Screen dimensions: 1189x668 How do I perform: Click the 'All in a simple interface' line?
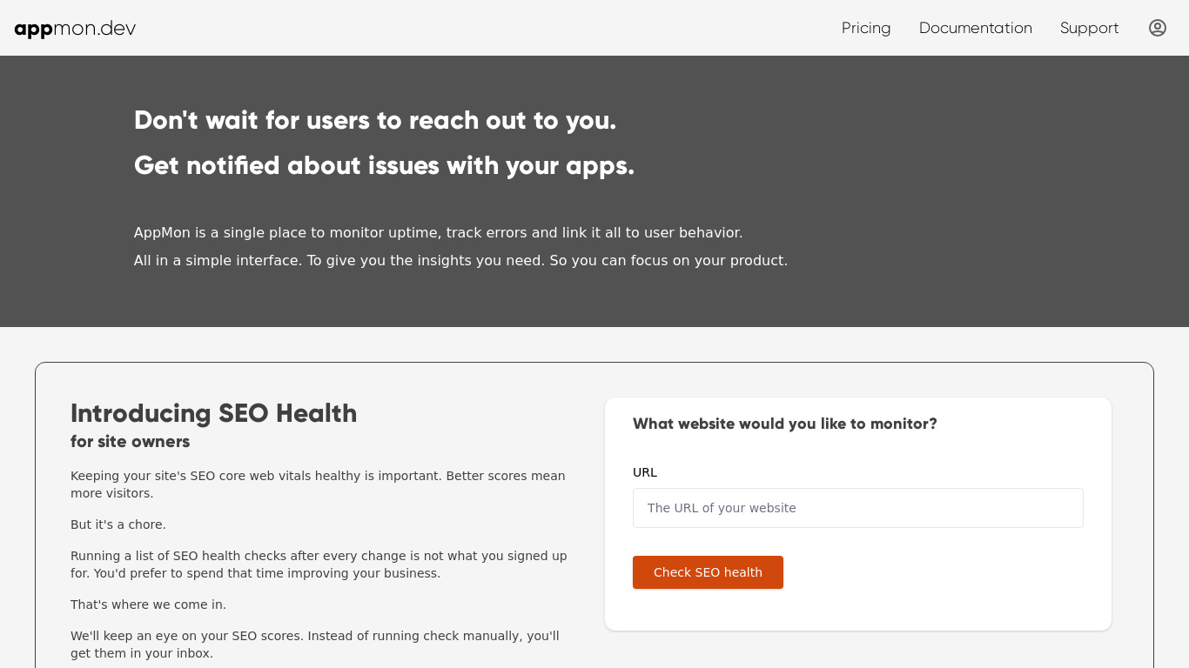click(x=460, y=261)
